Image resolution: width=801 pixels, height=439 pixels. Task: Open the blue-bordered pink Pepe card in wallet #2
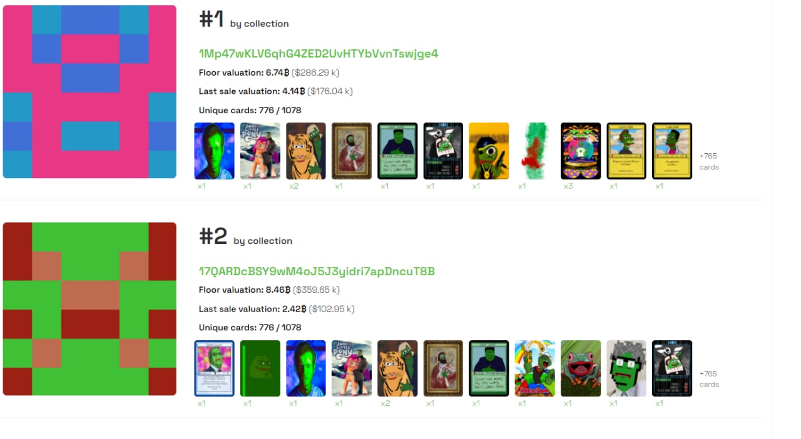215,368
